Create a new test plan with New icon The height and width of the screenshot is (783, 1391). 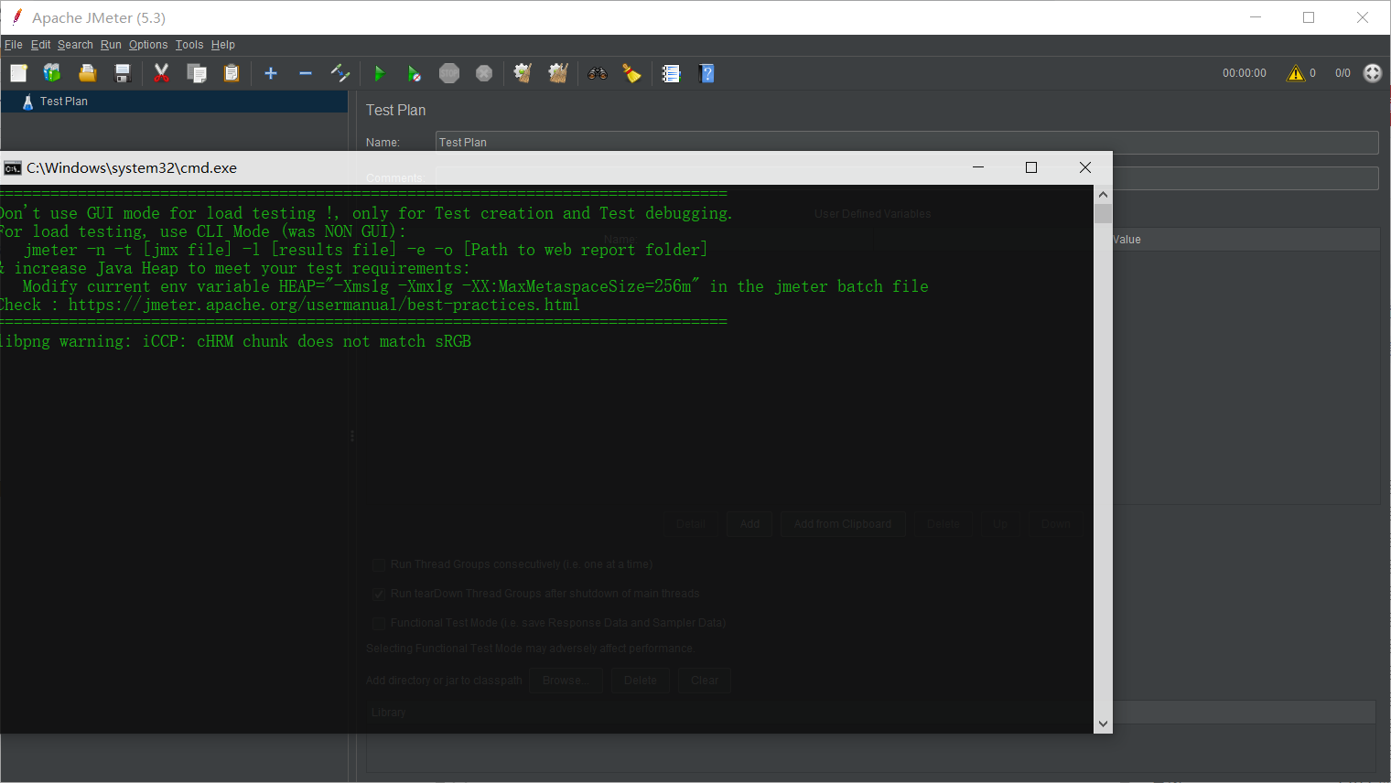pos(18,73)
